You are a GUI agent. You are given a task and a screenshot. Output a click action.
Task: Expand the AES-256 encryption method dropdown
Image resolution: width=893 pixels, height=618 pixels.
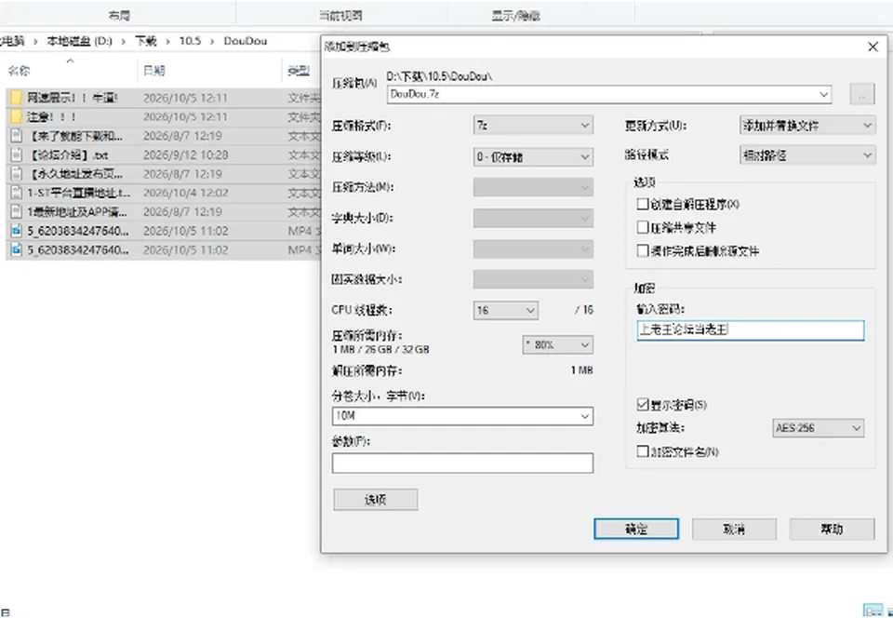(818, 428)
